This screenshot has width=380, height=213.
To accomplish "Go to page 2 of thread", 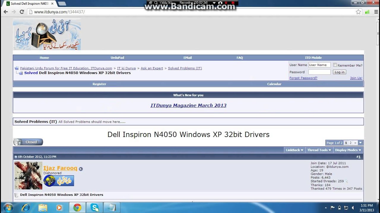I will click(350, 143).
